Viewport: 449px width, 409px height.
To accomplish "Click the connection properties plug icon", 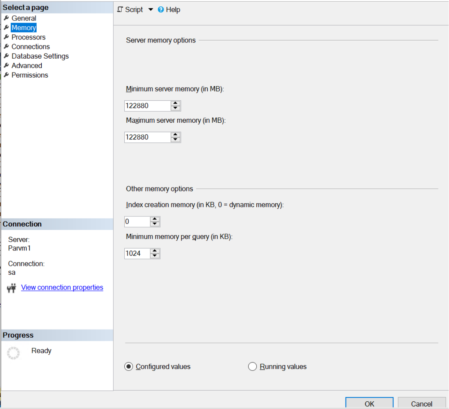I will (x=12, y=288).
